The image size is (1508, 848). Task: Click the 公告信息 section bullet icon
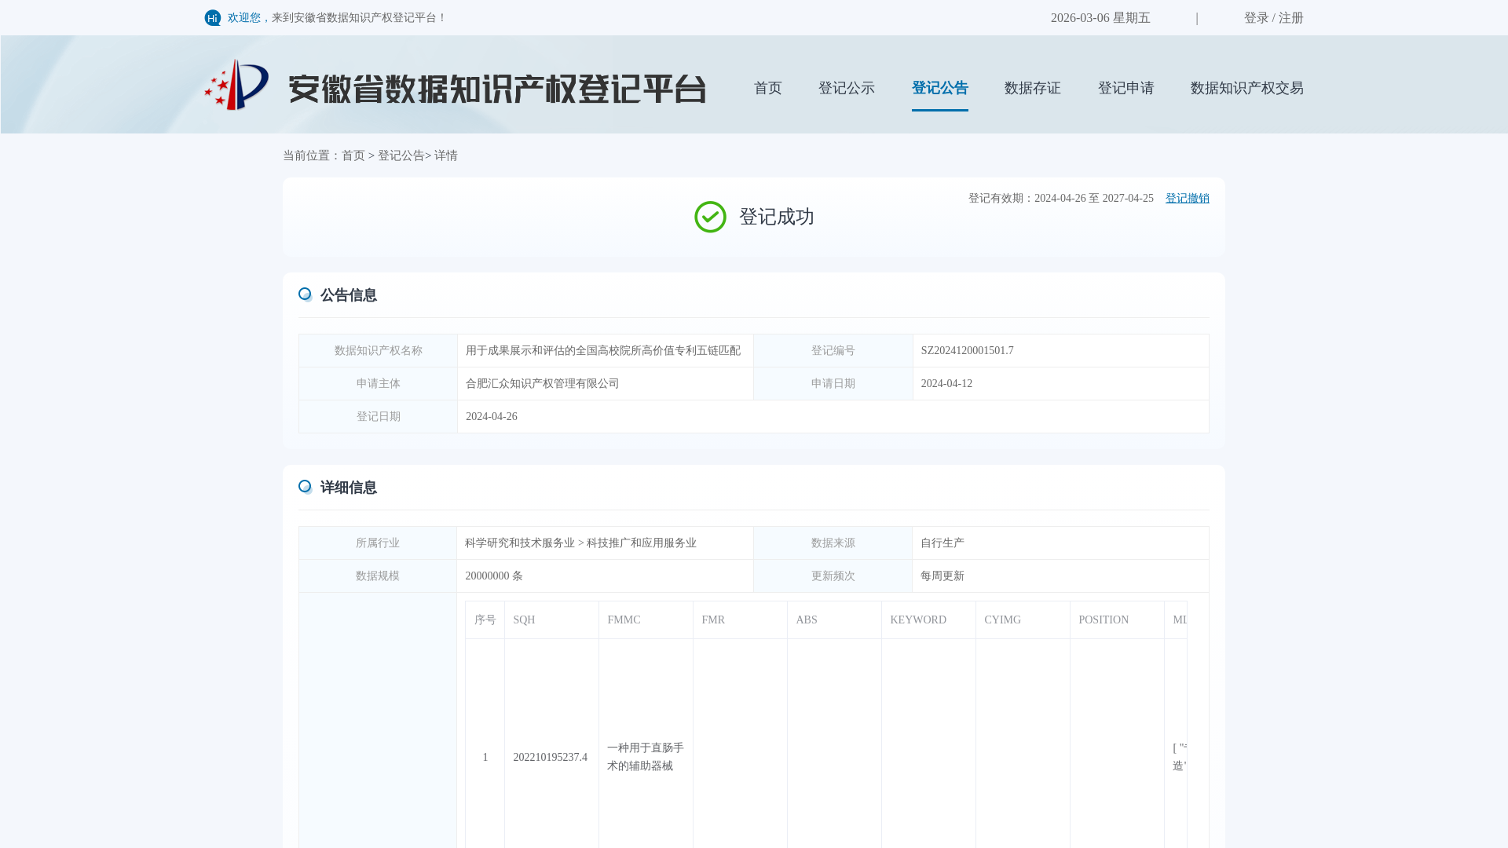305,294
